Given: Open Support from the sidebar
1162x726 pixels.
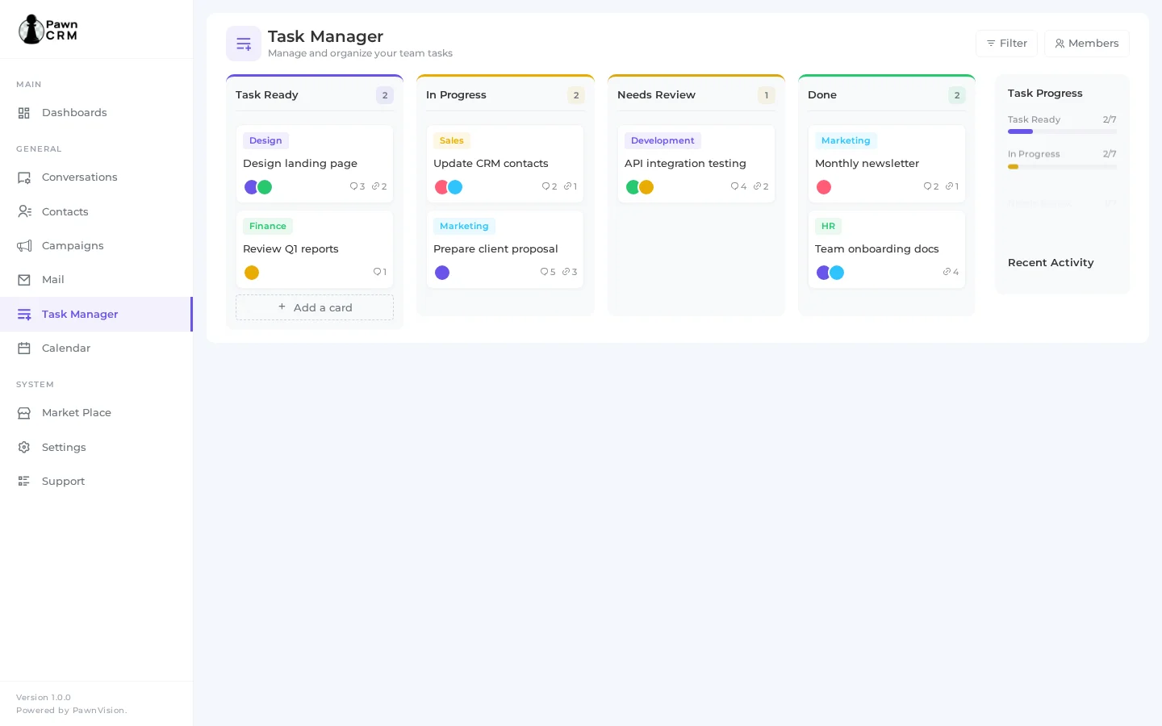Looking at the screenshot, I should (24, 481).
